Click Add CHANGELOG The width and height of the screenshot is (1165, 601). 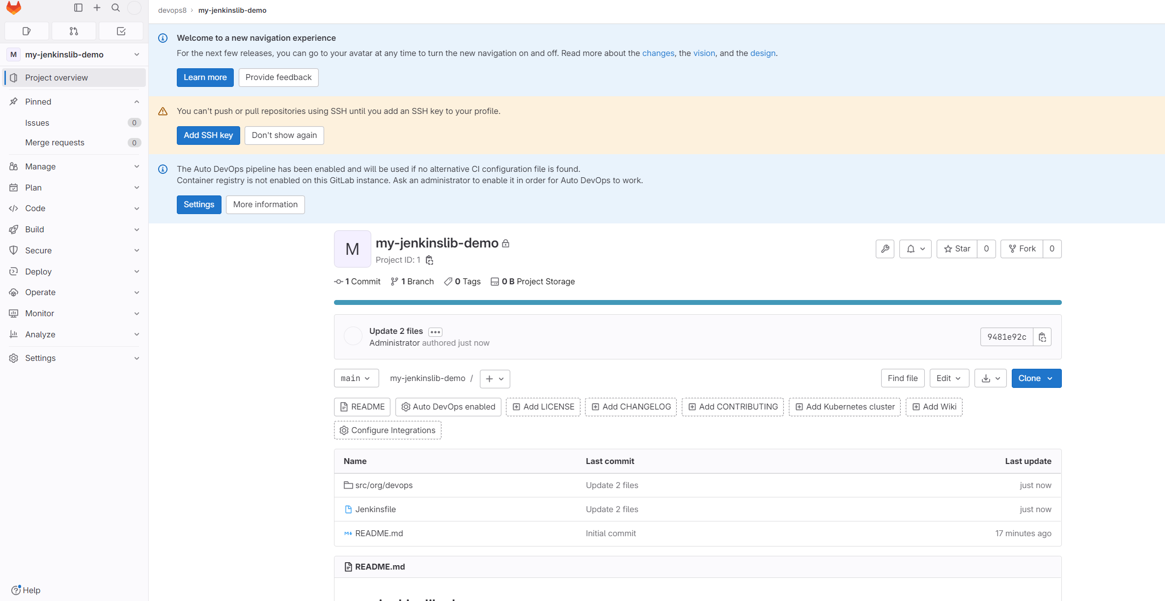[631, 407]
